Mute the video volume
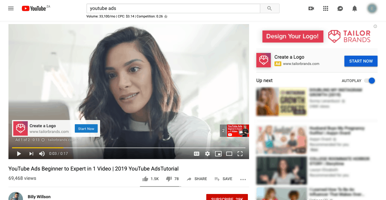Screen dimensions: 386x200 click(42, 154)
